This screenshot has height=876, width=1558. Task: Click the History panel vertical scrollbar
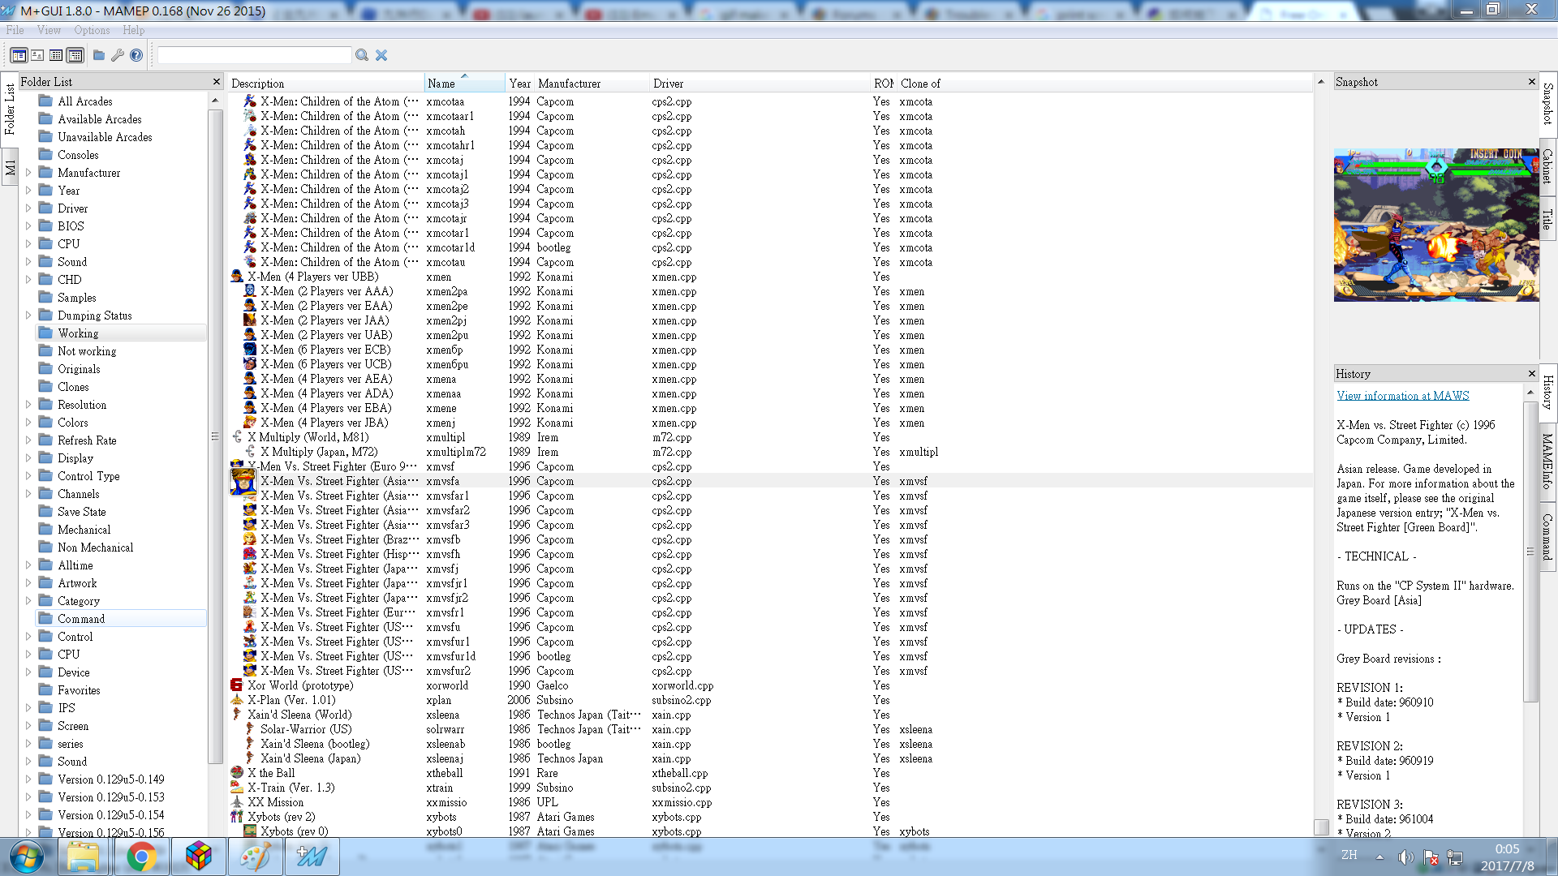(x=1530, y=552)
